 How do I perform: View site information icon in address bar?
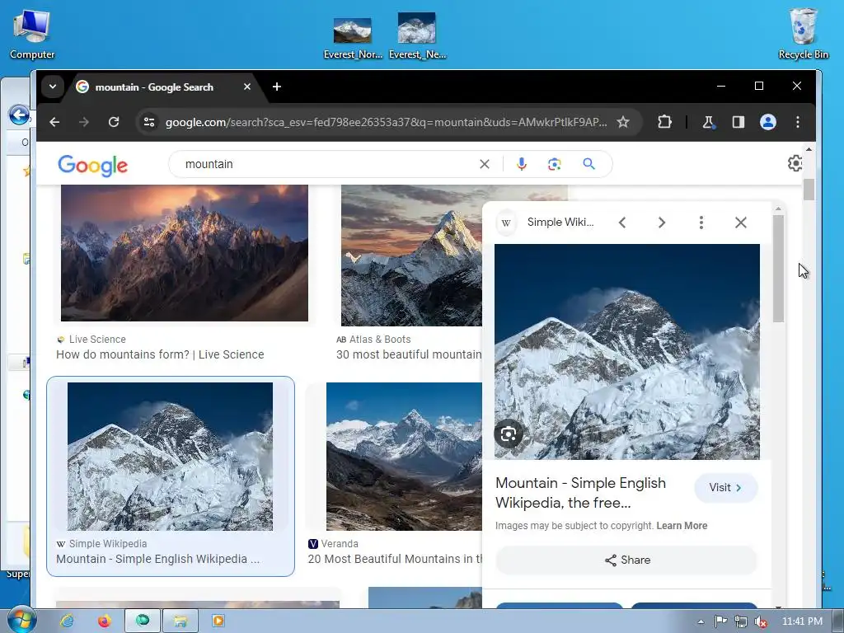pos(149,122)
